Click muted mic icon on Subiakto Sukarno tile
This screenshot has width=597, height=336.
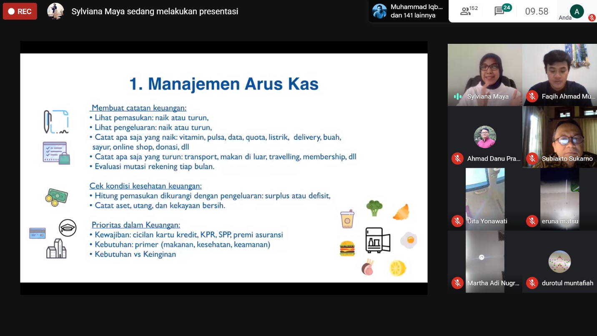pos(532,159)
